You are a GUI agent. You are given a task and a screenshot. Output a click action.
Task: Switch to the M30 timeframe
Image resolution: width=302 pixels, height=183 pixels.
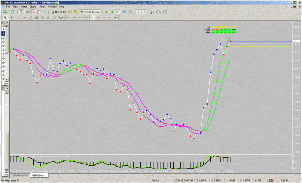tap(86, 17)
